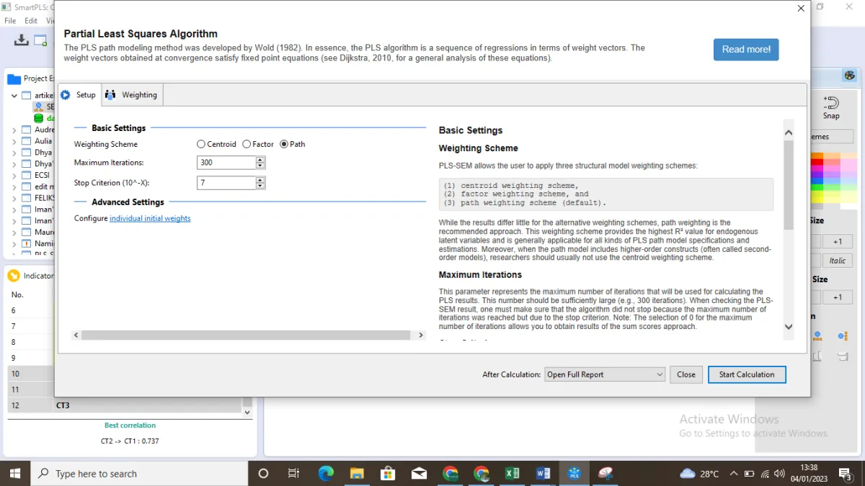Click the SmartPLS taskbar icon

(575, 473)
